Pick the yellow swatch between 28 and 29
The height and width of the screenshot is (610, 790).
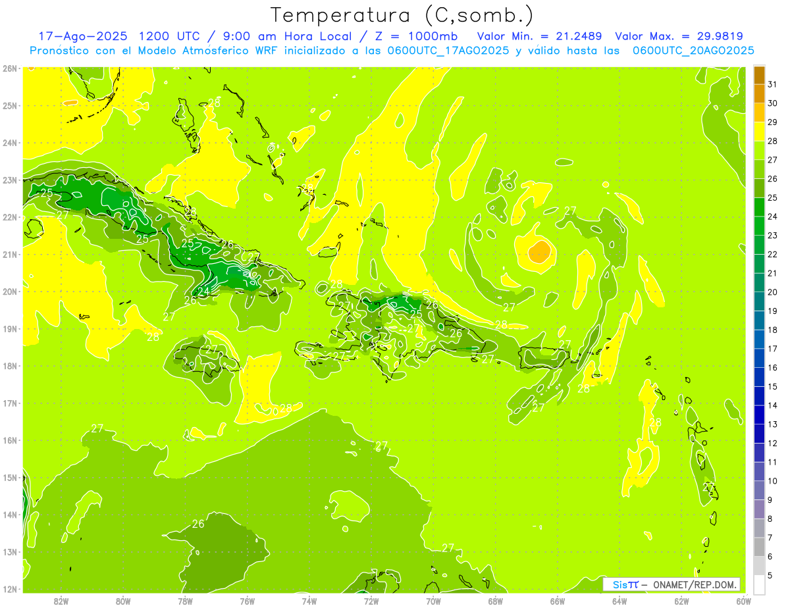coord(759,132)
